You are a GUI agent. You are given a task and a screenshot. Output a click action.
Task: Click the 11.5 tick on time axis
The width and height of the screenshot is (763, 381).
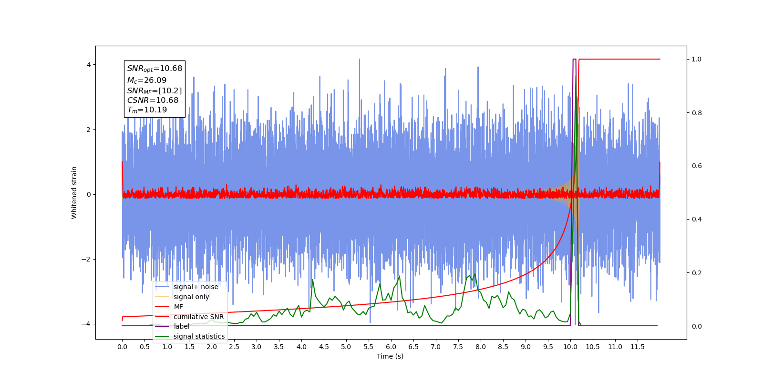click(638, 347)
